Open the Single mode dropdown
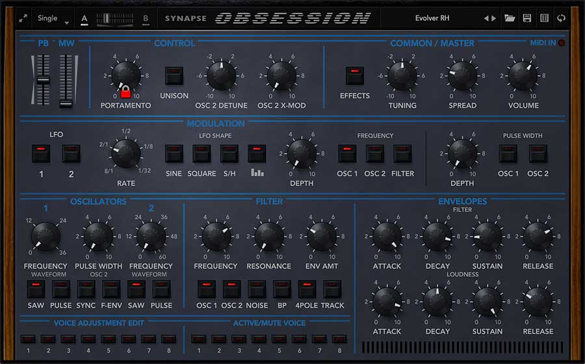 (53, 18)
